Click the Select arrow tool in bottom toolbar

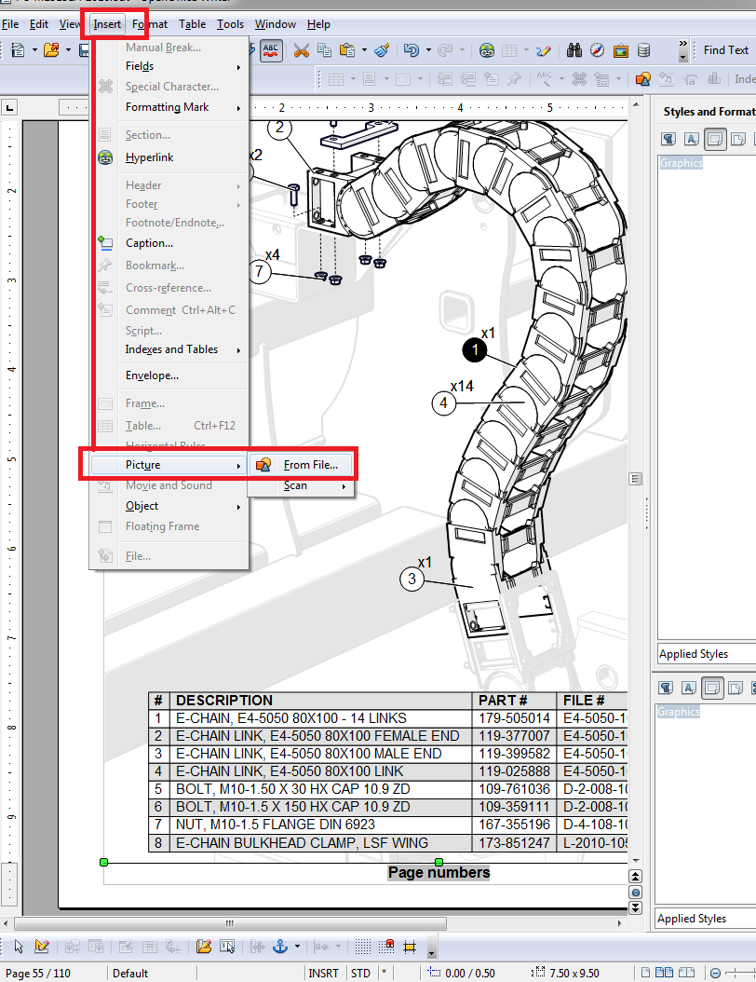click(19, 947)
